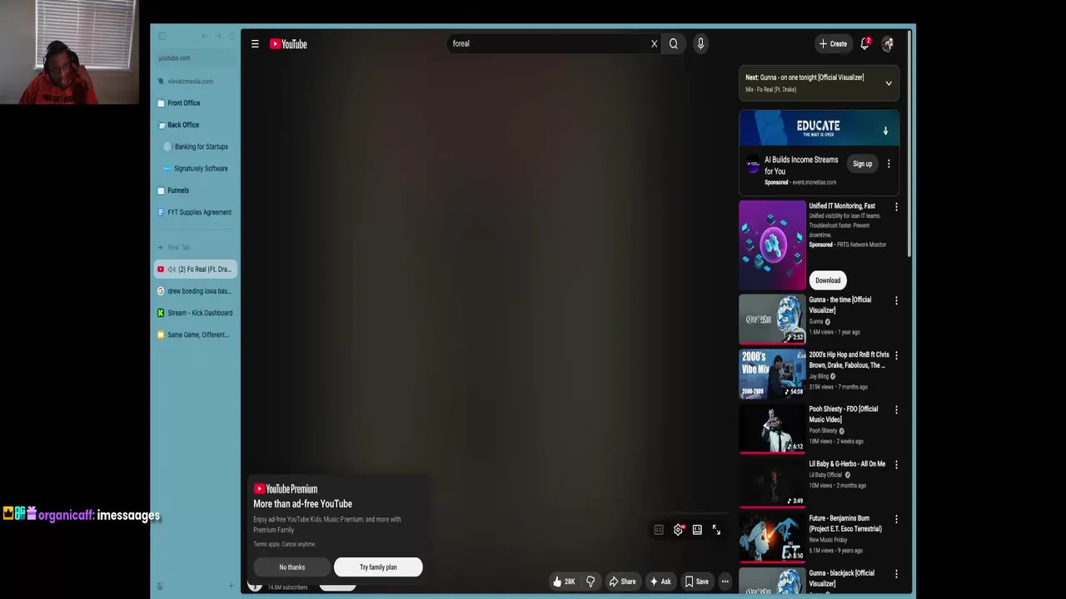The height and width of the screenshot is (599, 1066).
Task: Open the notifications bell
Action: point(864,43)
